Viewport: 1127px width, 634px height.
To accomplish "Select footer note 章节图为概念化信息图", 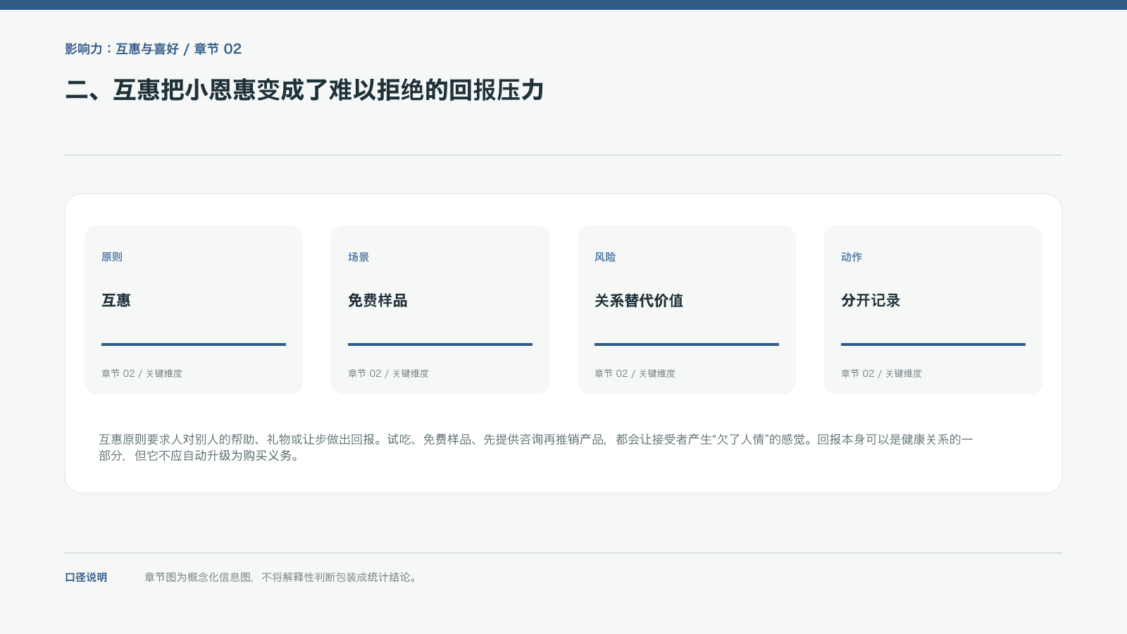I will pos(282,578).
